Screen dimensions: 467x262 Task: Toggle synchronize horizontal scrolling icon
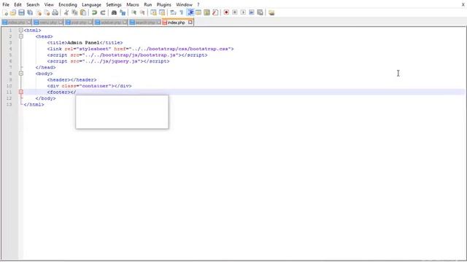(162, 12)
